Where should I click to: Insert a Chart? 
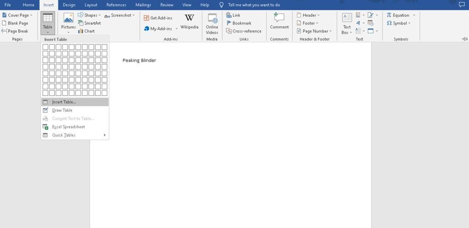[86, 31]
